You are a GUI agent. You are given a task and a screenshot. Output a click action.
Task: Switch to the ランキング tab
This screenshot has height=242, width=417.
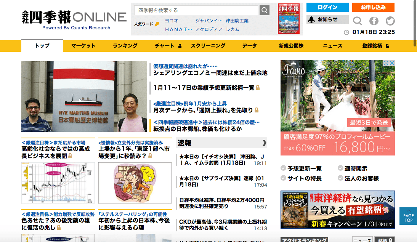[x=125, y=46]
